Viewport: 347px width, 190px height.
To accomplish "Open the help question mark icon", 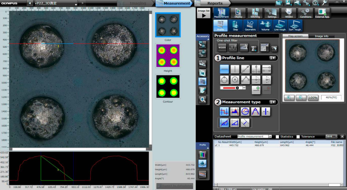I will coord(315,3).
